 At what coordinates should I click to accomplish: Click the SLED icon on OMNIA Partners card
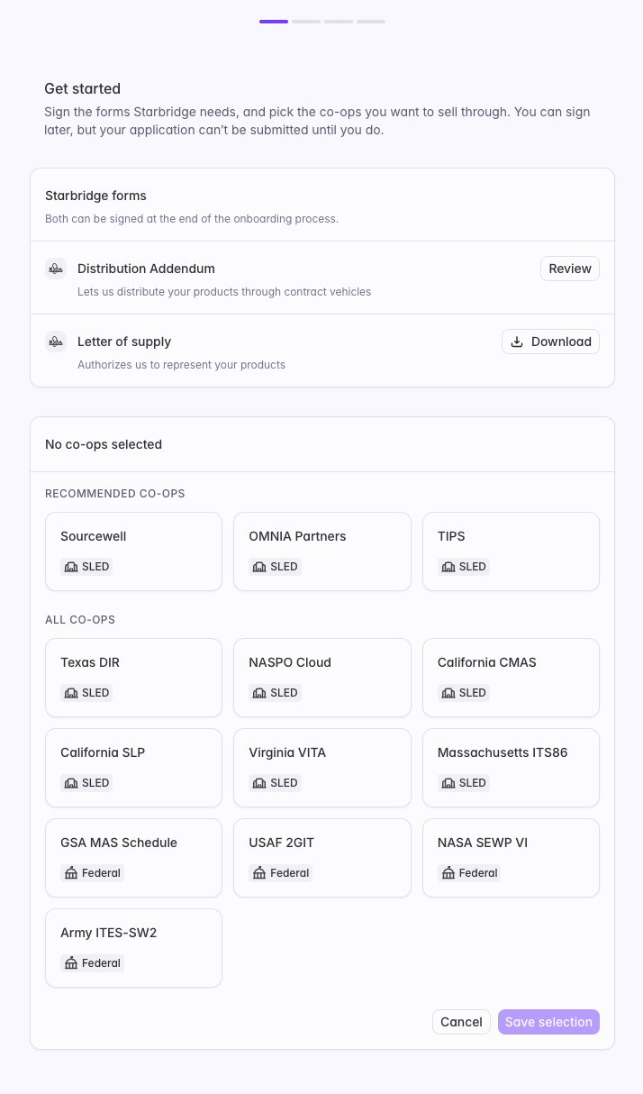click(x=259, y=567)
